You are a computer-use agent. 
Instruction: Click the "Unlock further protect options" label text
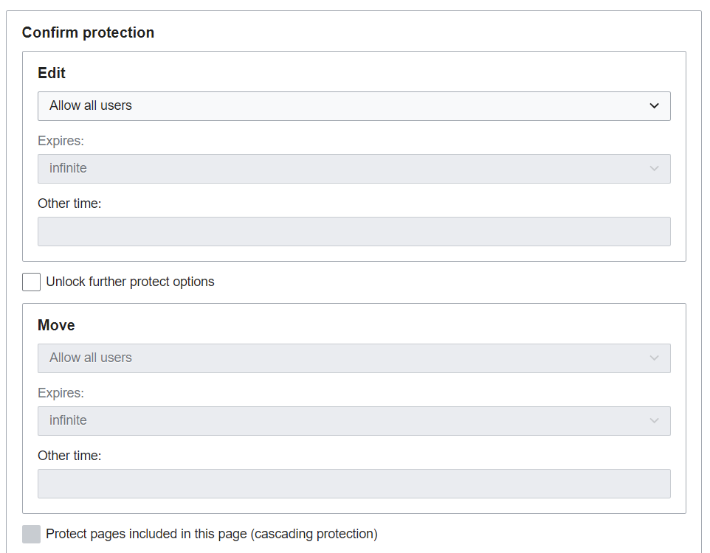pos(130,282)
